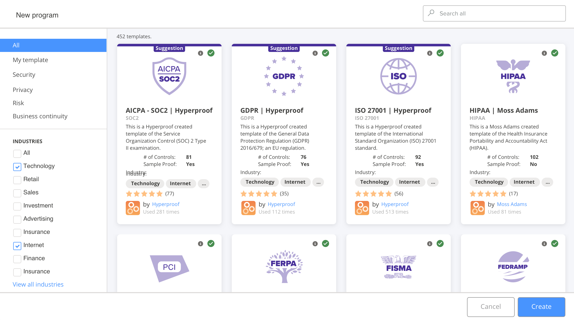Focus the Search all input field

coord(494,13)
